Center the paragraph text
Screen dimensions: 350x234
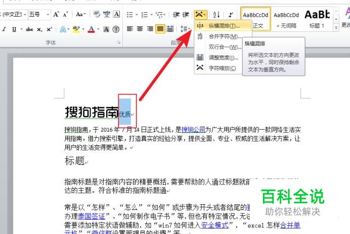(x=140, y=29)
